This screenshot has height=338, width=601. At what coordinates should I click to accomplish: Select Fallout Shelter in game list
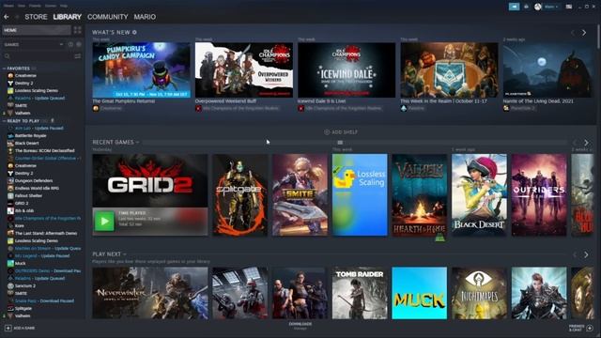pyautogui.click(x=28, y=195)
